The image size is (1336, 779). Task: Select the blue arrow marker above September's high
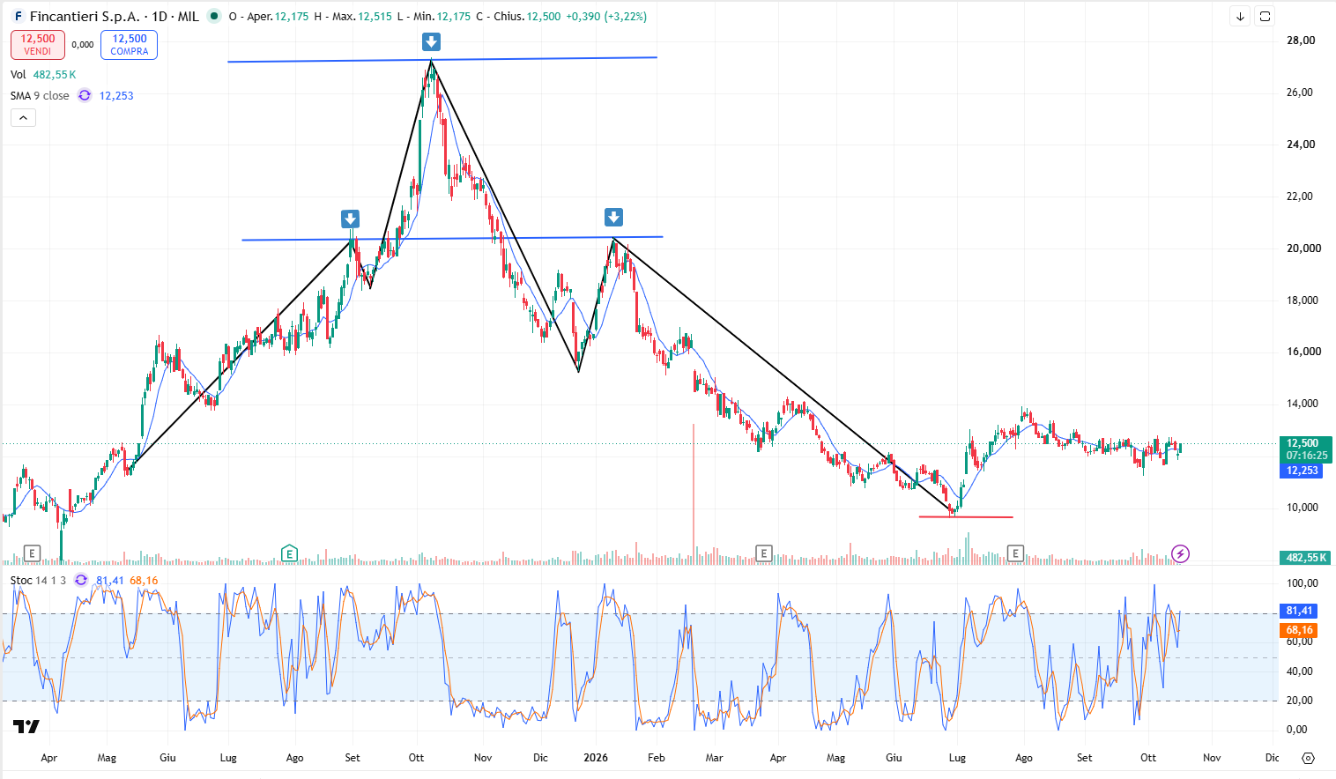350,219
